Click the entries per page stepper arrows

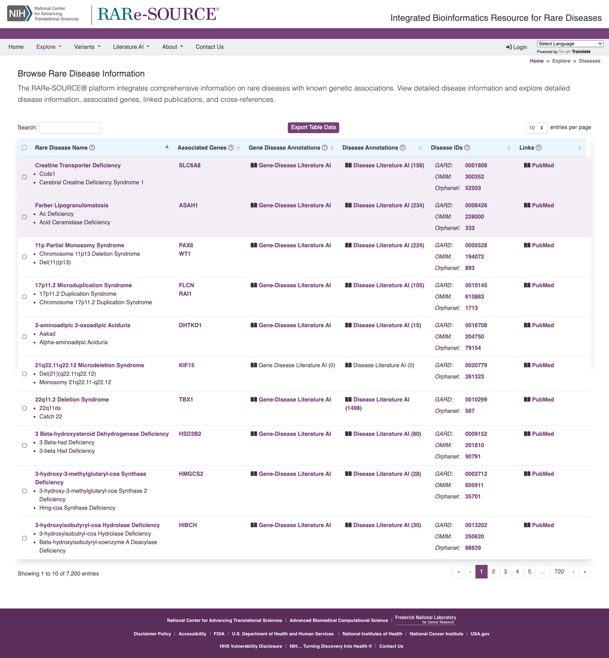[x=541, y=128]
